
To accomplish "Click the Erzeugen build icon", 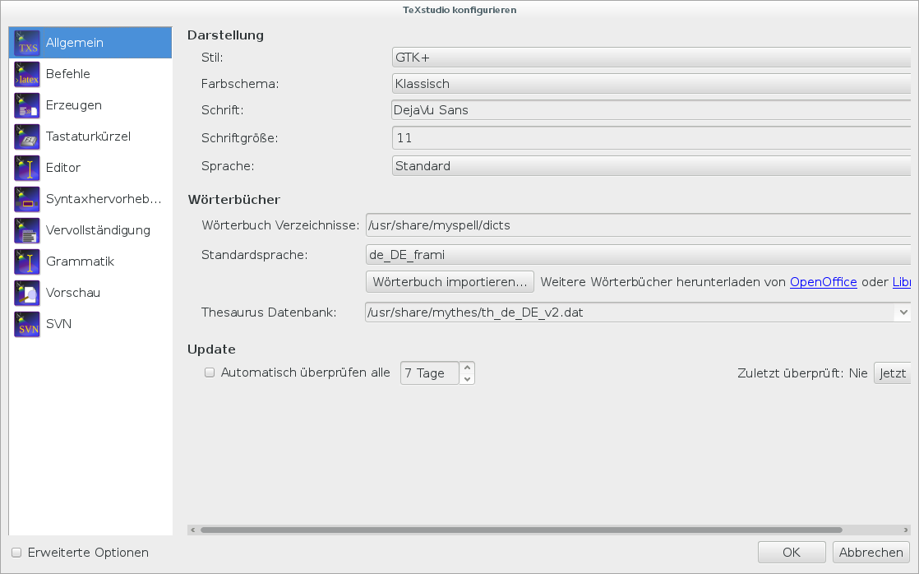I will tap(27, 105).
